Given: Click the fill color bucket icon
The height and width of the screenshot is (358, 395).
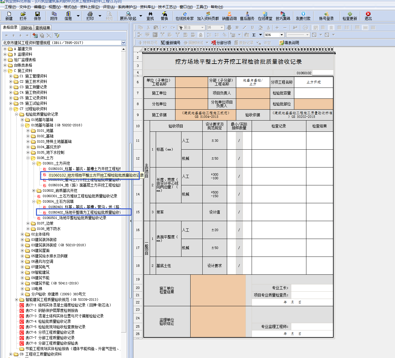Looking at the screenshot, I should [260, 28].
